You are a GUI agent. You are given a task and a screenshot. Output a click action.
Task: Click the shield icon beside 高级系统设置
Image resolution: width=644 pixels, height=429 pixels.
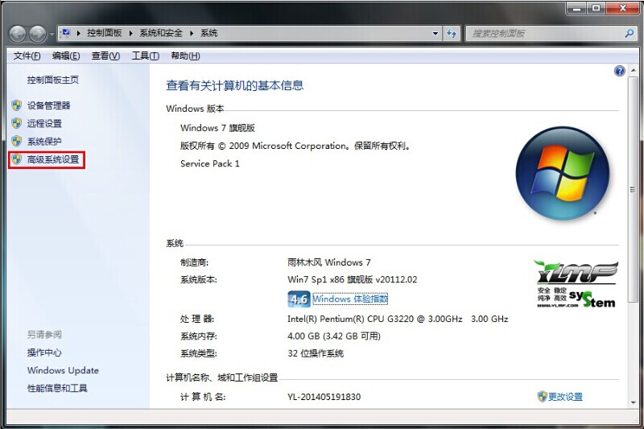pyautogui.click(x=16, y=159)
